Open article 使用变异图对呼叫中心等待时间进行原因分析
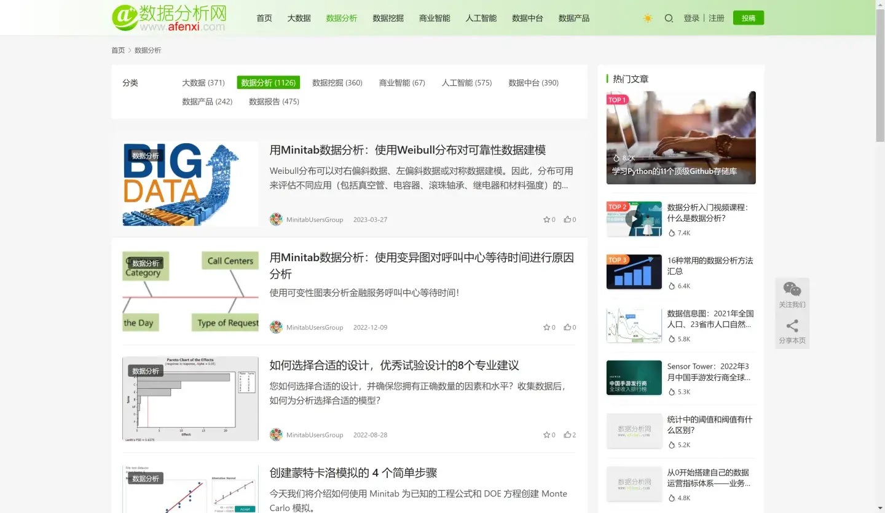 422,265
